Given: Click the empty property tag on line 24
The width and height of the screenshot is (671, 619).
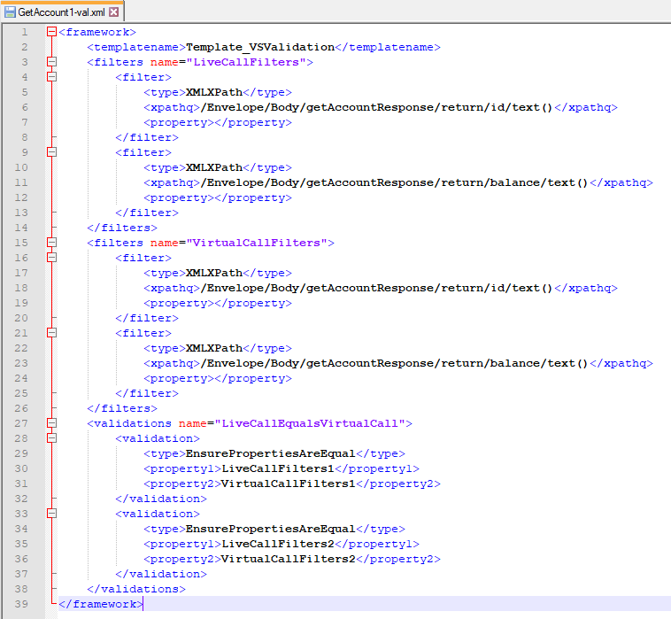Looking at the screenshot, I should click(x=218, y=378).
